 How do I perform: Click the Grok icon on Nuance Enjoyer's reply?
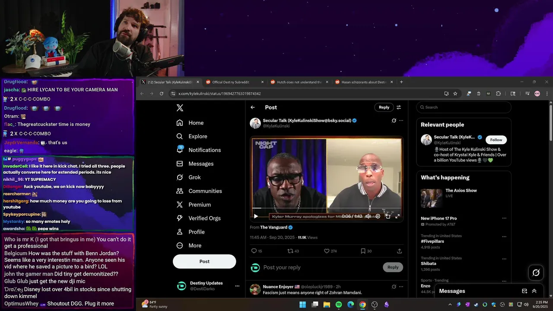[394, 286]
